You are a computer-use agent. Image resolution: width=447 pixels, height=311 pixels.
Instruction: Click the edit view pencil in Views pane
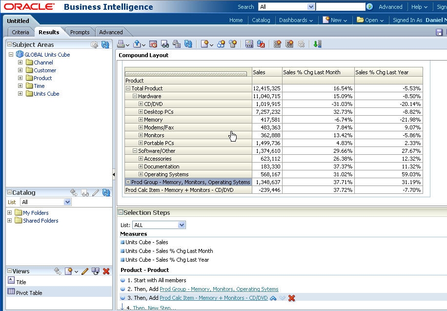(x=85, y=271)
